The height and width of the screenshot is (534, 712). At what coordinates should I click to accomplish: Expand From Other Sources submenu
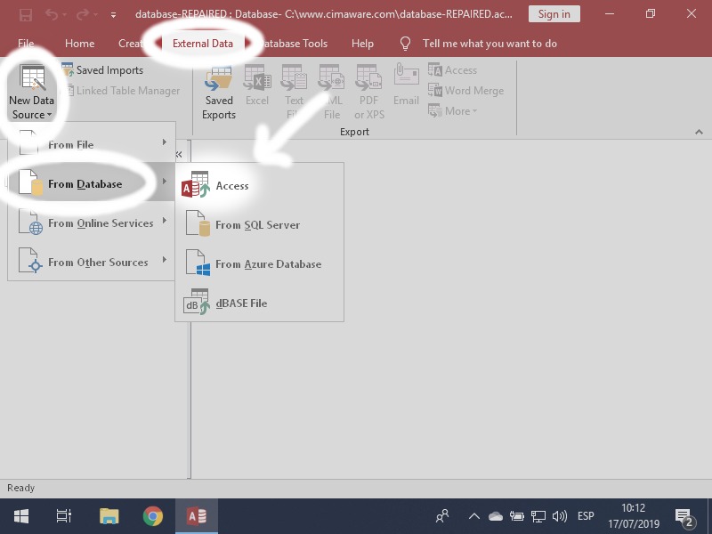point(92,262)
